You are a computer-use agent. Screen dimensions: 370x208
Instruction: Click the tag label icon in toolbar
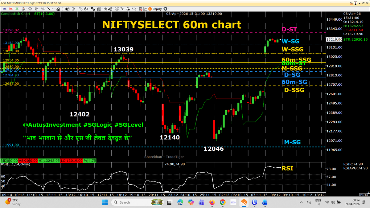[80, 9]
